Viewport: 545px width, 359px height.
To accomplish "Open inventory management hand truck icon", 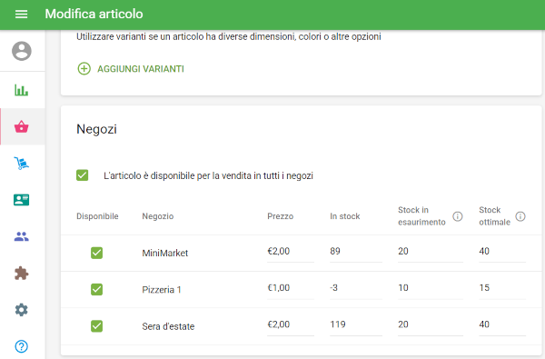I will click(x=21, y=164).
